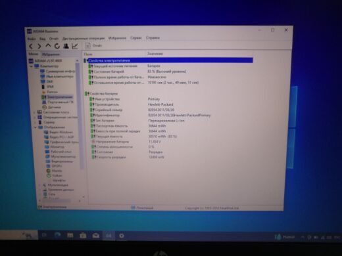Select the Датчики tree item
342x256 pixels.
51,107
